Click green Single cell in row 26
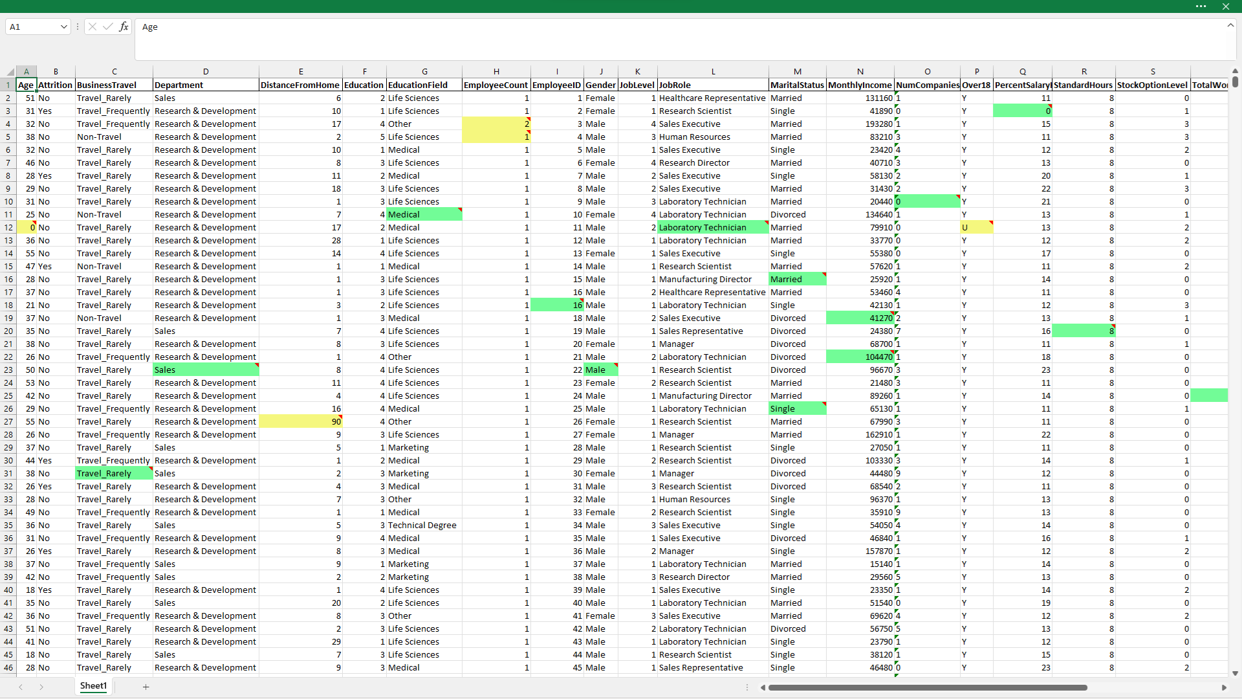1242x699 pixels. [x=797, y=408]
